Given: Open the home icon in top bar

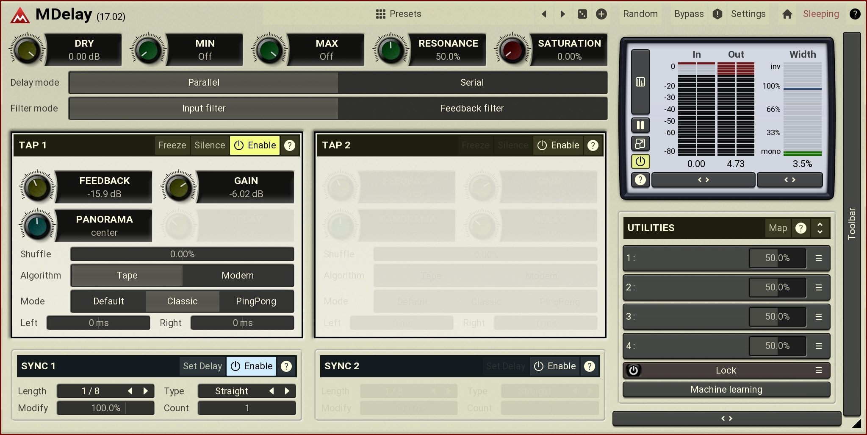Looking at the screenshot, I should pos(787,14).
